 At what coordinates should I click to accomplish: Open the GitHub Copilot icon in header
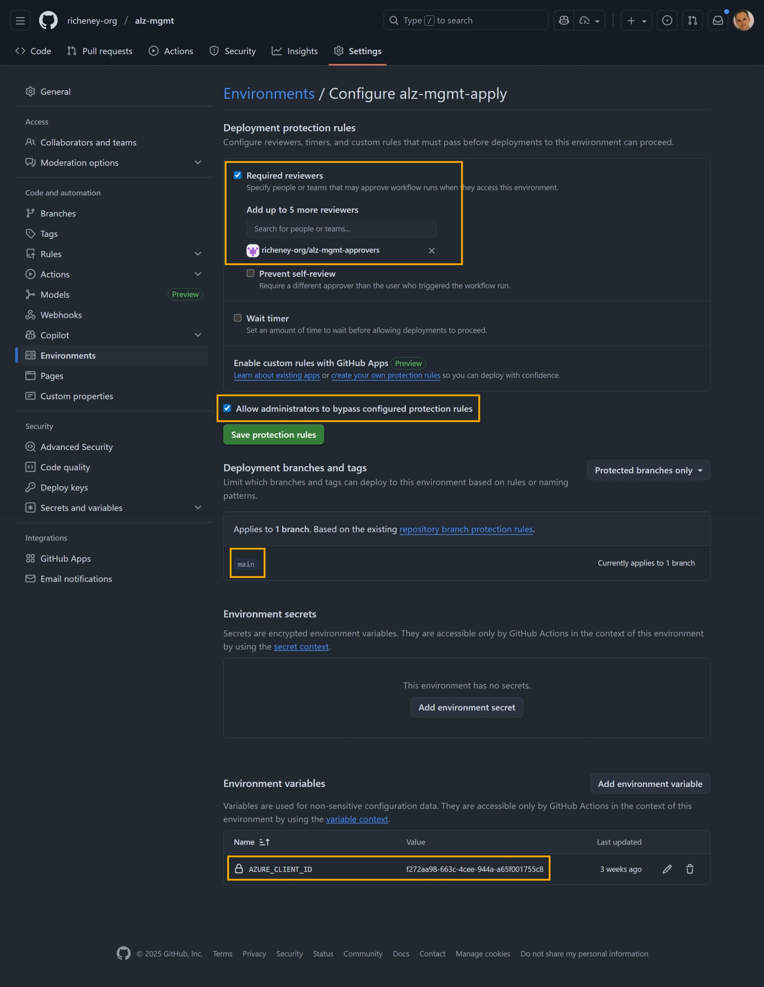click(563, 20)
